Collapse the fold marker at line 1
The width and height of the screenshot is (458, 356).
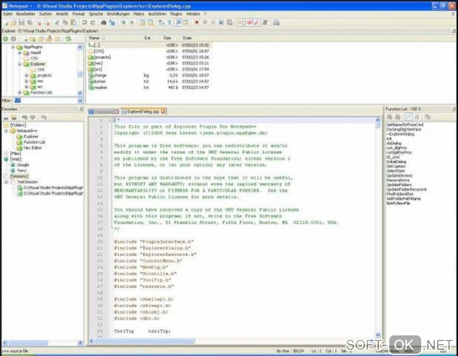111,120
